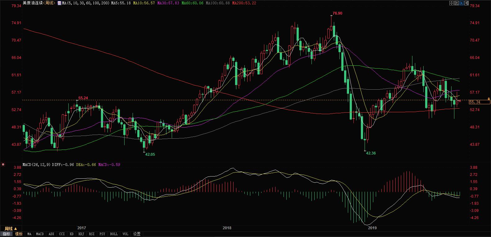This screenshot has width=491, height=237.
Task: Click the VOL indicator button
Action: point(125,234)
